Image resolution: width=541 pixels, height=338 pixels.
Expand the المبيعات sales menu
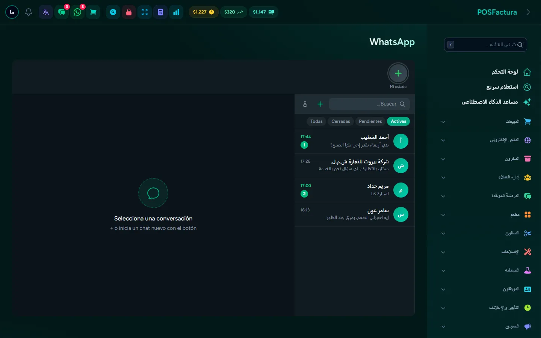(x=485, y=122)
